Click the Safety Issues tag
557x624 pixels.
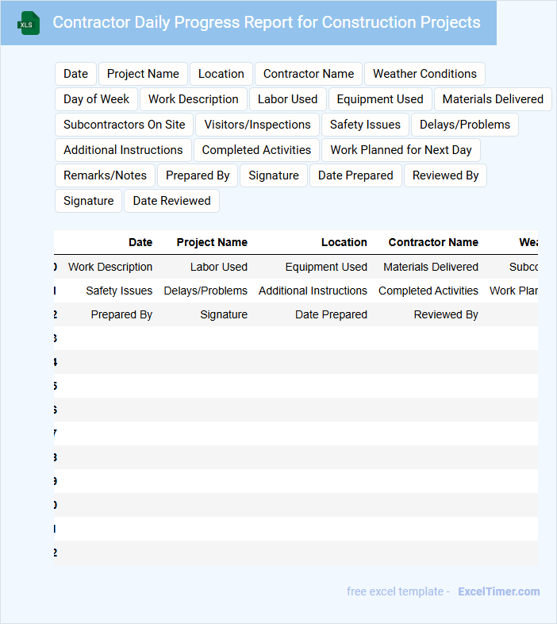tap(365, 125)
